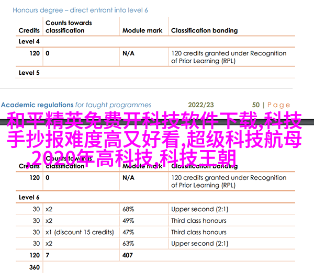Image resolution: width=314 pixels, height=274 pixels.
Task: Select the '120' credits cell above Level 6
Action: [x=35, y=178]
